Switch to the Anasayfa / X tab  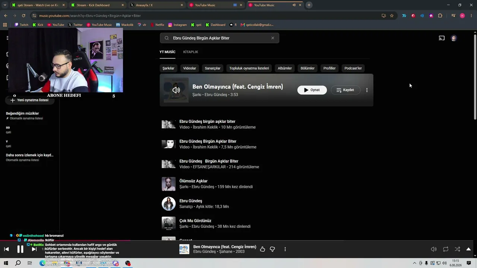coord(157,5)
